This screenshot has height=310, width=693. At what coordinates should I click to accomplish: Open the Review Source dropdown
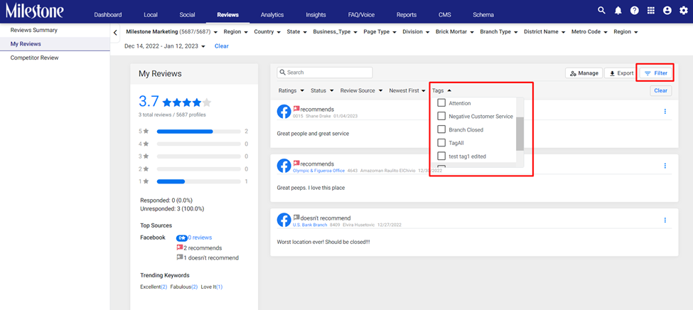(361, 91)
